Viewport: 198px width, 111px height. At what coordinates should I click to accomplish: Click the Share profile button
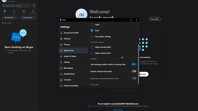pos(154,19)
